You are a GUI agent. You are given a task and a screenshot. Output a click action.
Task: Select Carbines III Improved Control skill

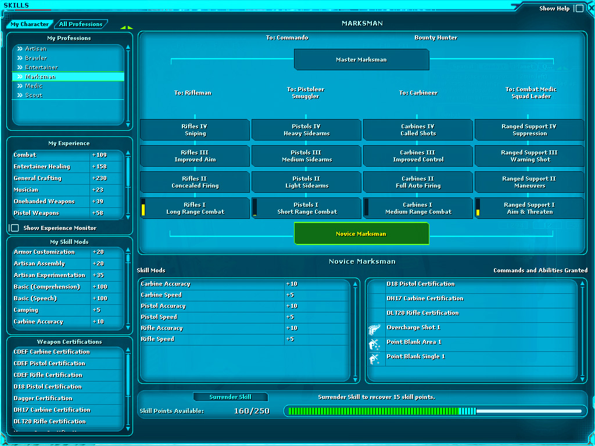pyautogui.click(x=418, y=156)
